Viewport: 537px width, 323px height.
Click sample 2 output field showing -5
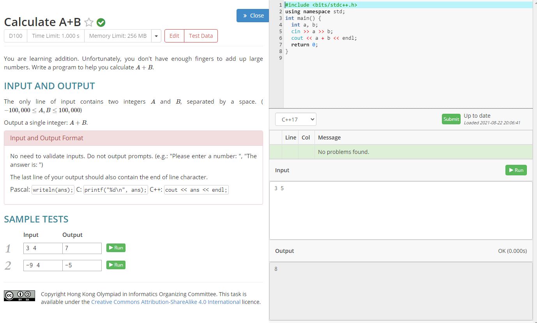pyautogui.click(x=82, y=265)
